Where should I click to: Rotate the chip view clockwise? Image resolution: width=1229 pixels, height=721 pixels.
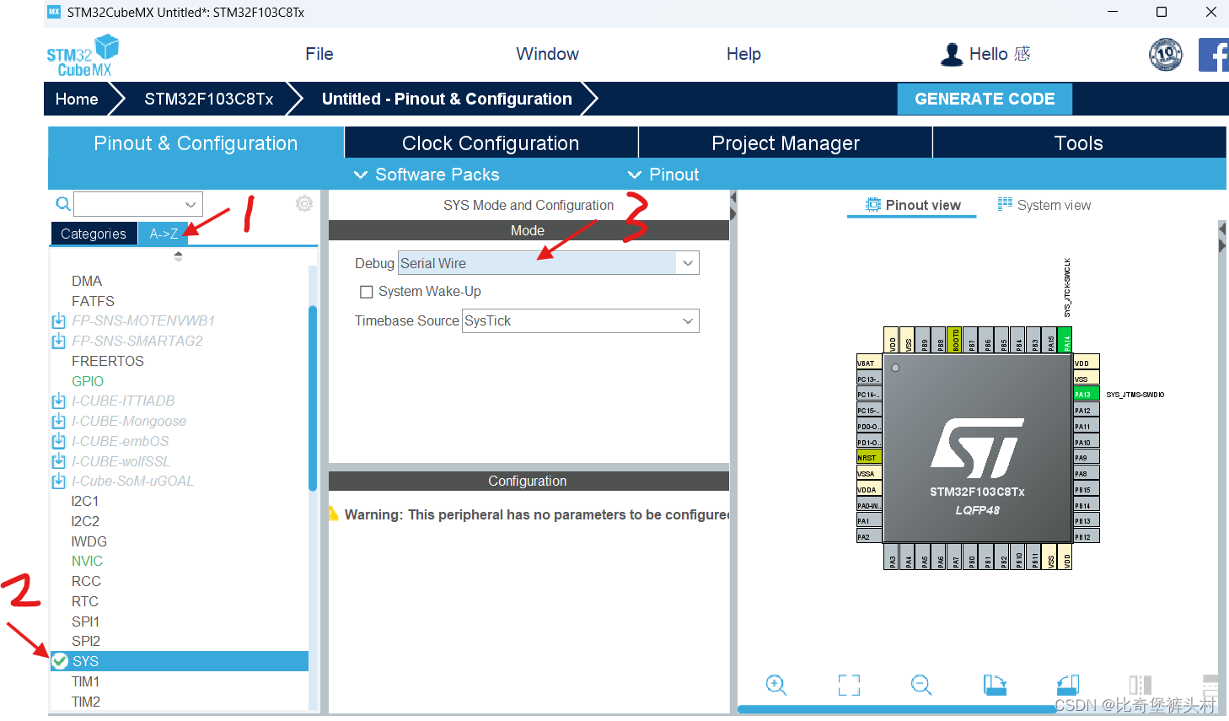(x=995, y=685)
